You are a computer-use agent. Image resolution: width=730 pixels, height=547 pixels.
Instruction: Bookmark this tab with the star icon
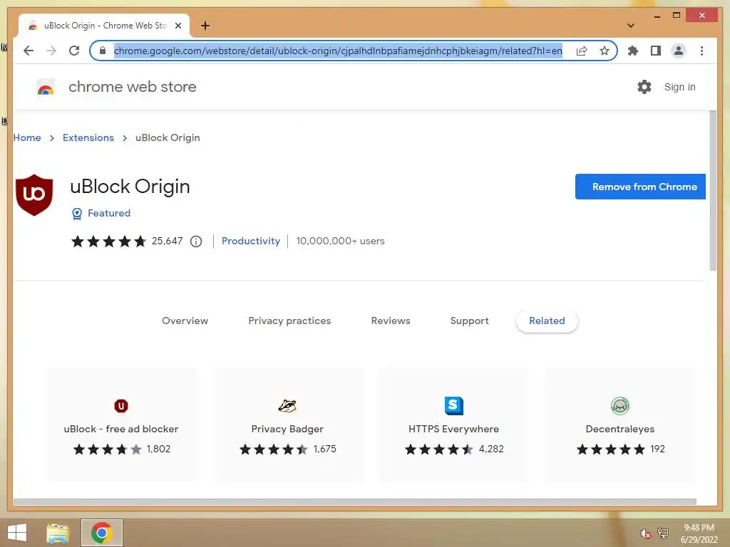coord(605,51)
